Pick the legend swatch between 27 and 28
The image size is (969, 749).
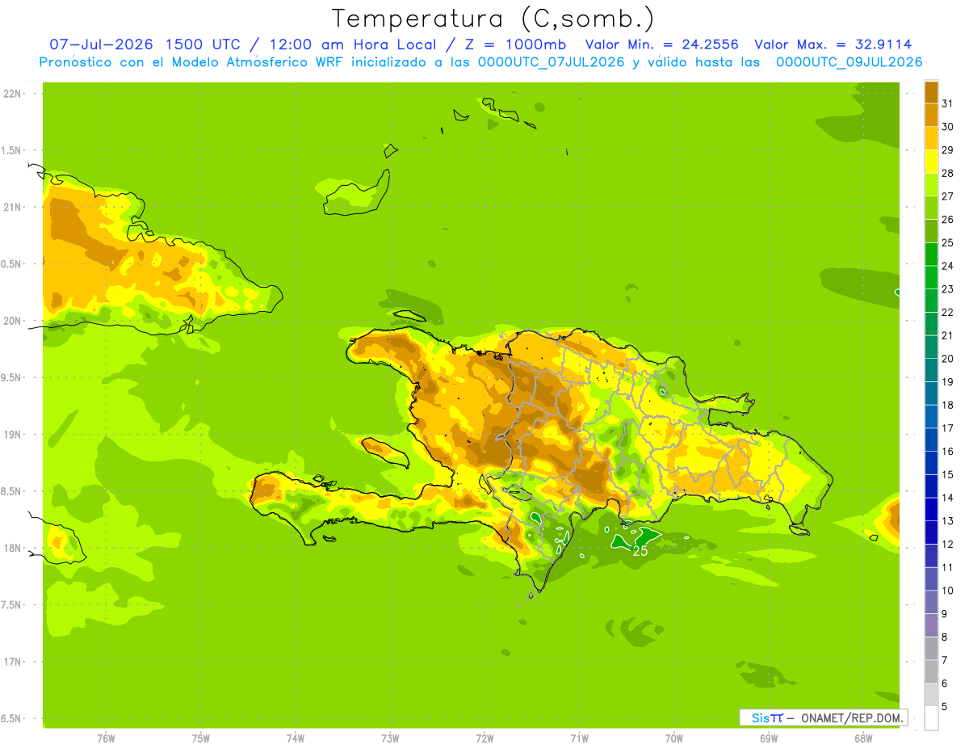point(931,184)
